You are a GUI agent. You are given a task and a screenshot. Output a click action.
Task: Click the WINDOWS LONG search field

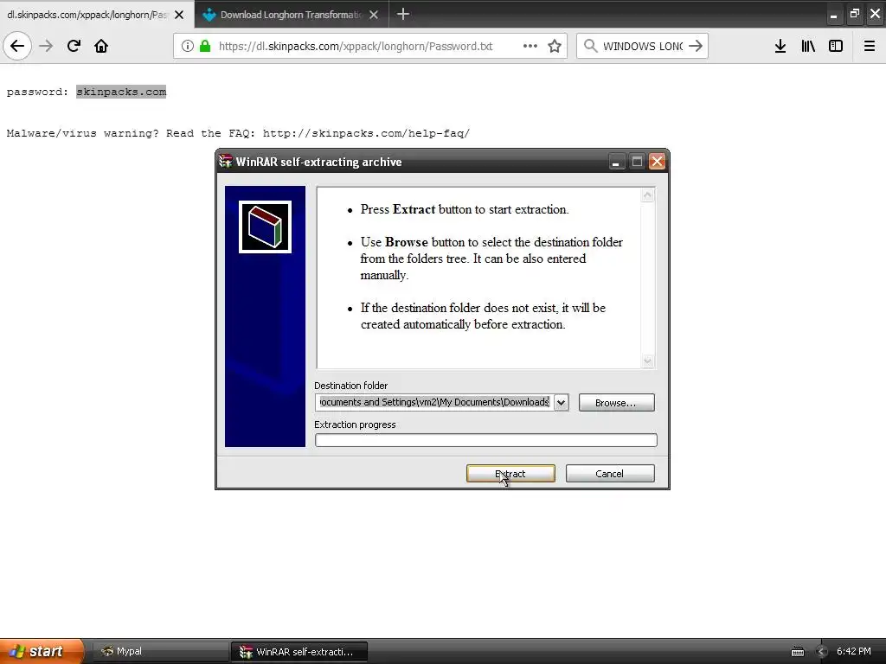643,47
